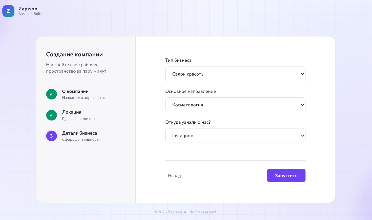Select the purple step 3 circle
Screen dimensions: 372x220
point(52,136)
